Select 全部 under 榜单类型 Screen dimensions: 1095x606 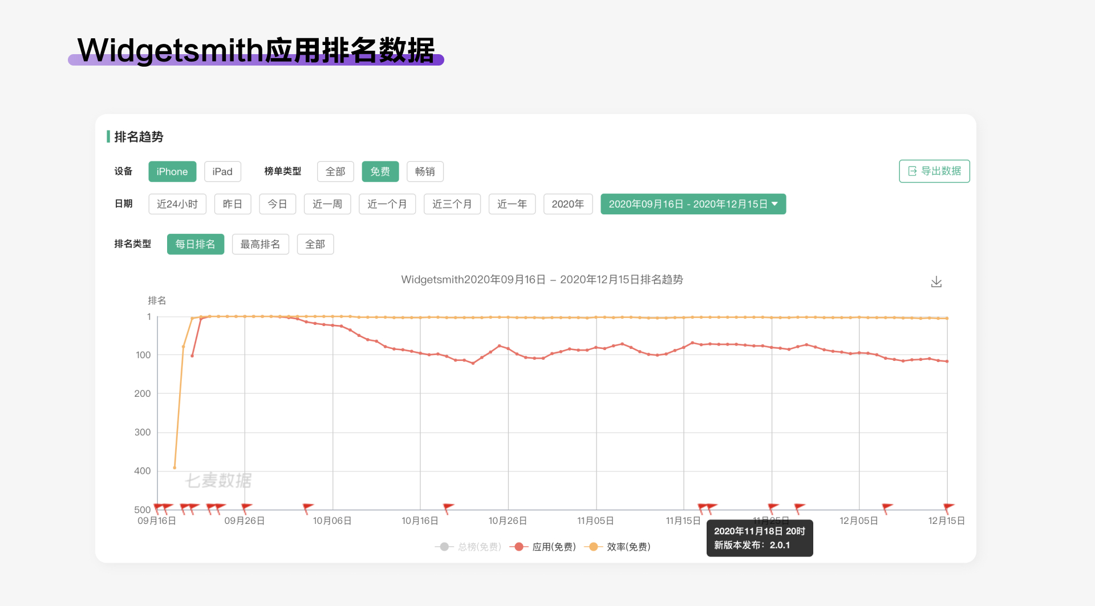pyautogui.click(x=335, y=172)
